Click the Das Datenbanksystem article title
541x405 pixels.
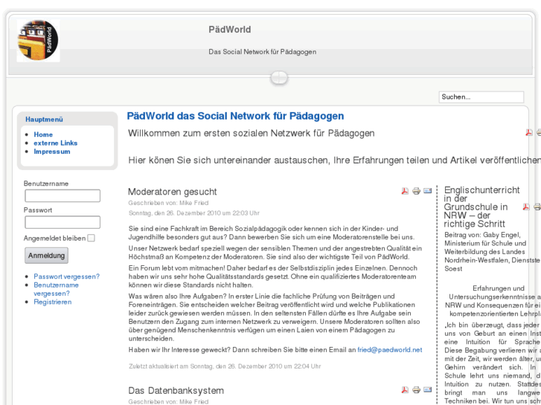[x=176, y=391]
